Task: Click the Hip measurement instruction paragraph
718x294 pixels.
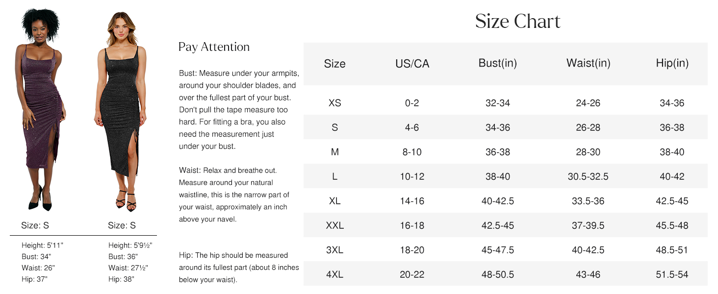Action: pos(239,268)
